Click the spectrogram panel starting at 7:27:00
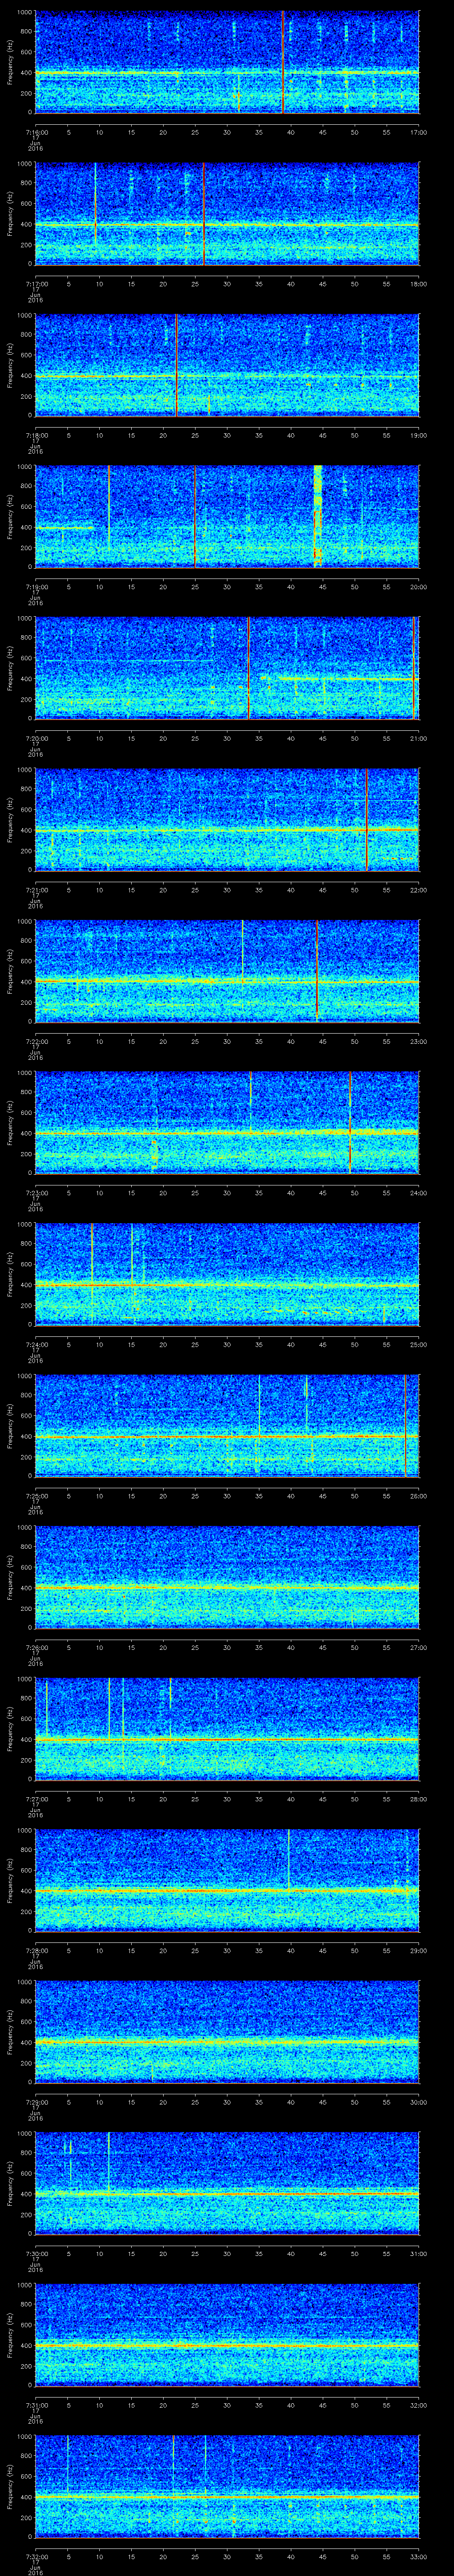This screenshot has width=454, height=2576. coord(227,1729)
